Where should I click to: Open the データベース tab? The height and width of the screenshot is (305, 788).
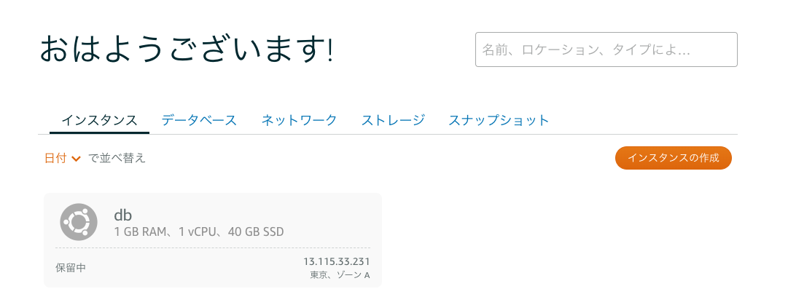pos(199,120)
